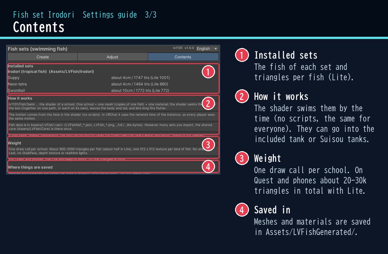388x254 pixels.
Task: Select the Contents tab
Action: pyautogui.click(x=183, y=57)
